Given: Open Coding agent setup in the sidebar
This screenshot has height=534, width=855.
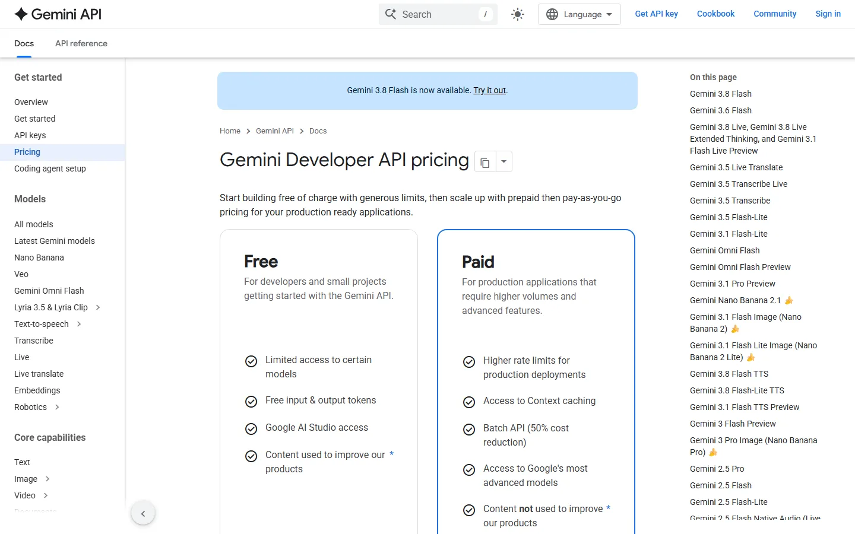Looking at the screenshot, I should point(50,169).
